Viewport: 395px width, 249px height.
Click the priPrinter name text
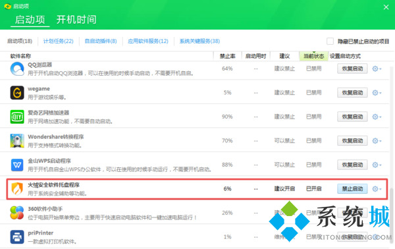(41, 233)
